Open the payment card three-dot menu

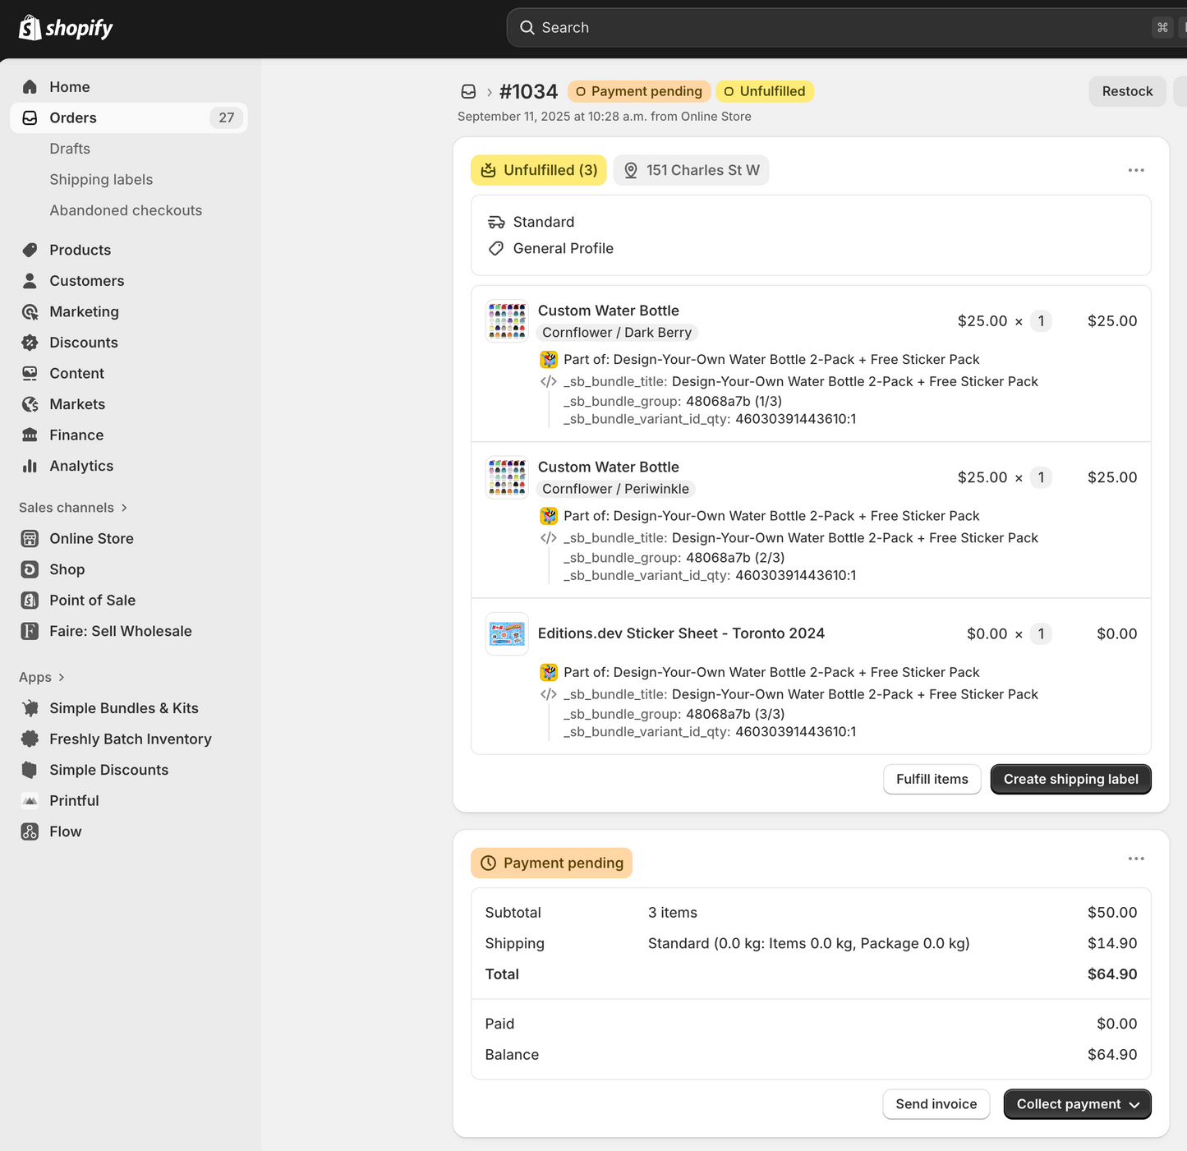[1136, 859]
